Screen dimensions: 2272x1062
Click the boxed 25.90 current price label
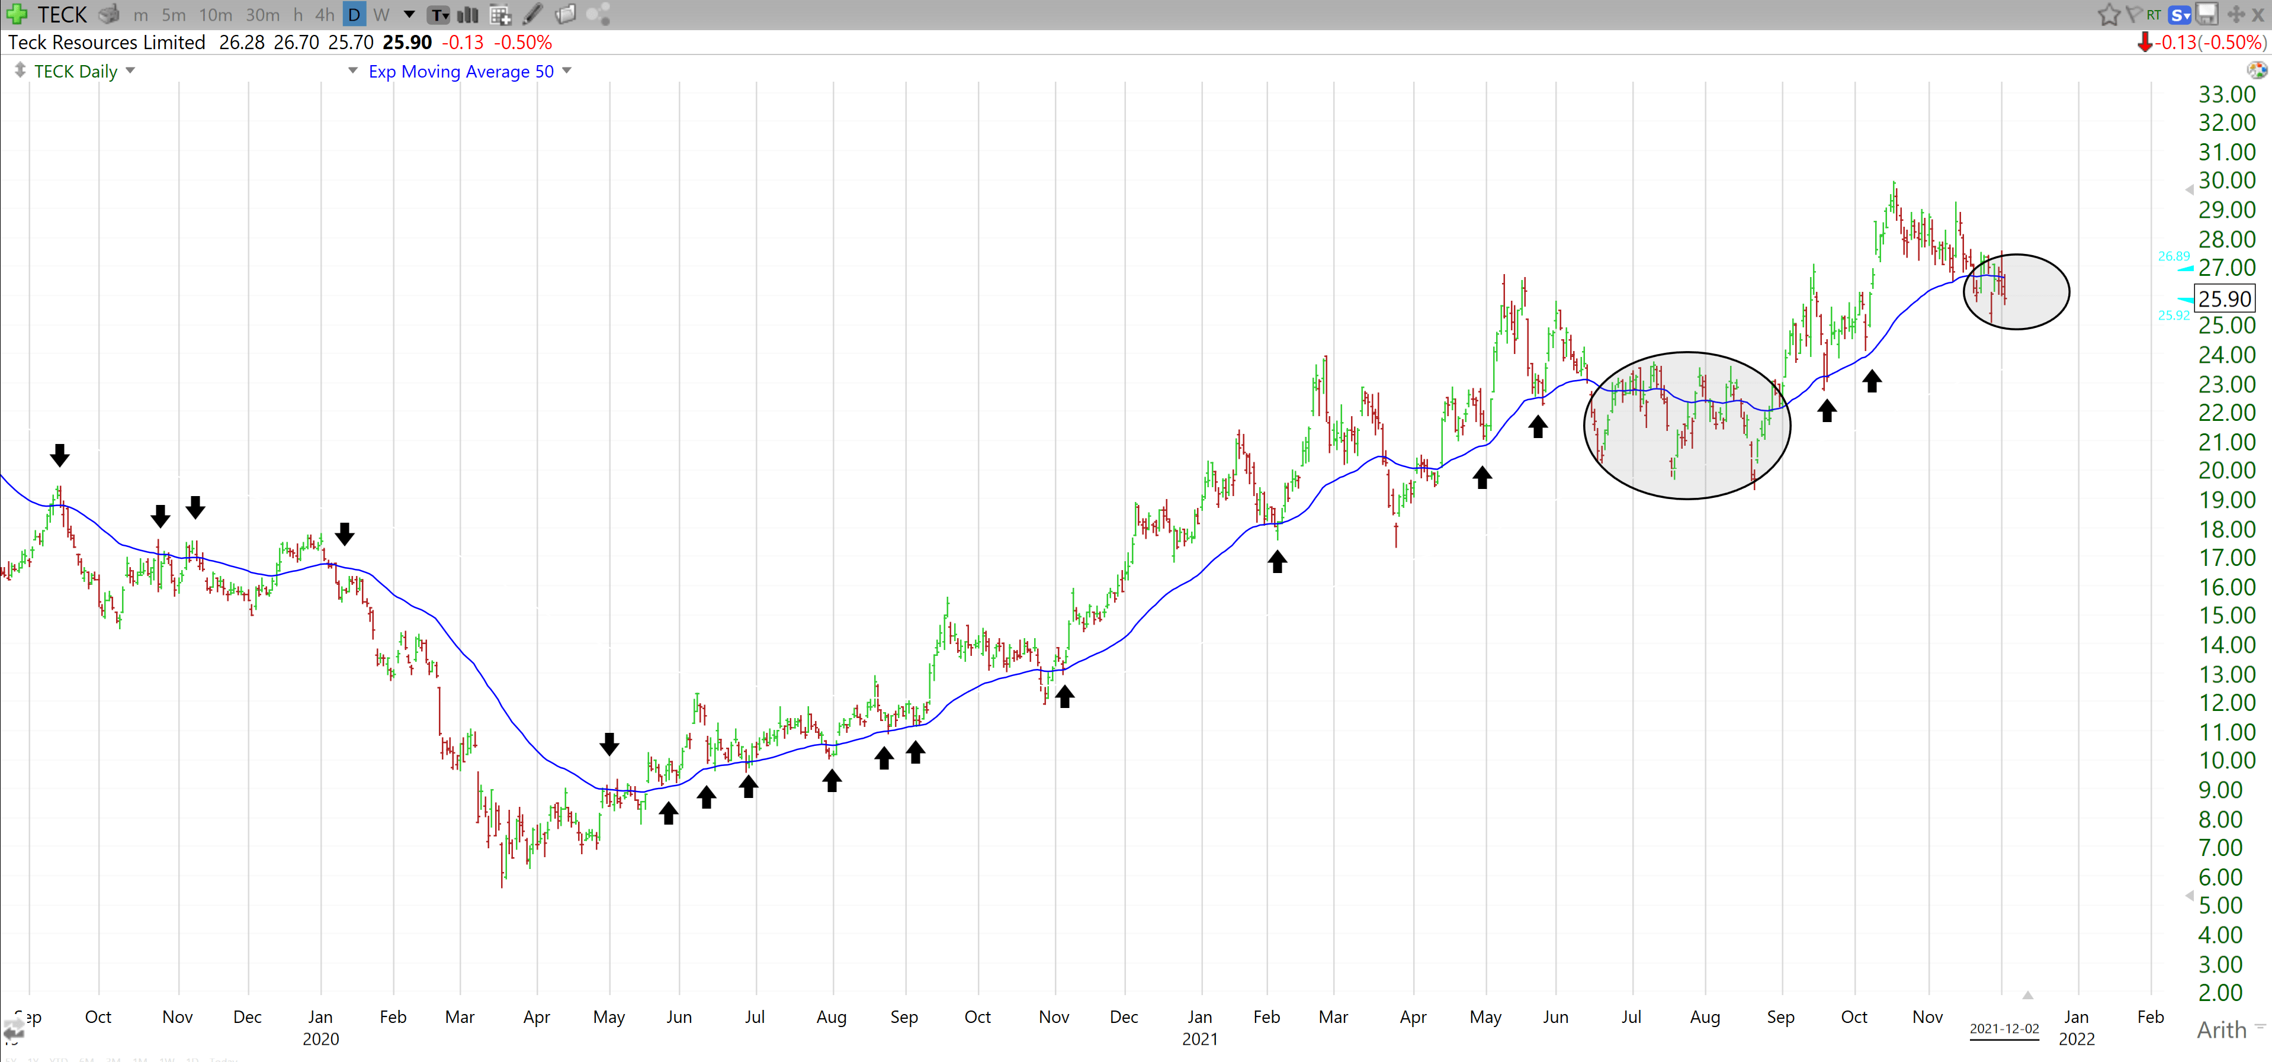[x=2223, y=298]
